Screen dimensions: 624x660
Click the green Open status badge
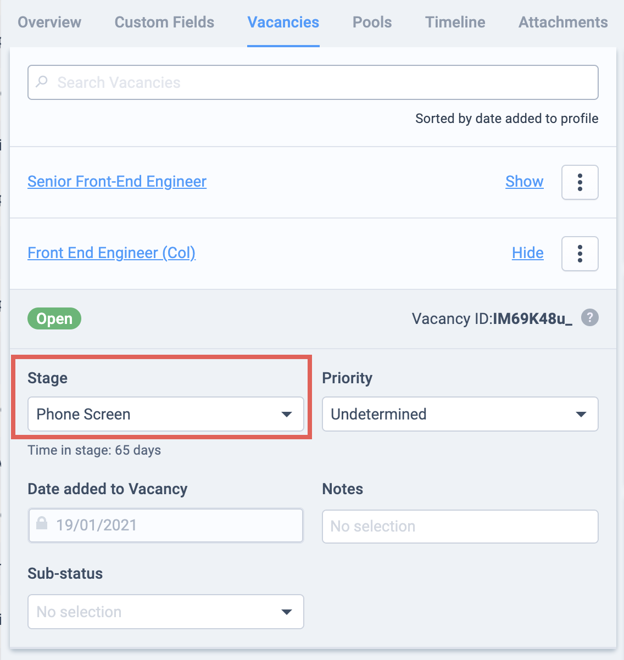[x=54, y=318]
